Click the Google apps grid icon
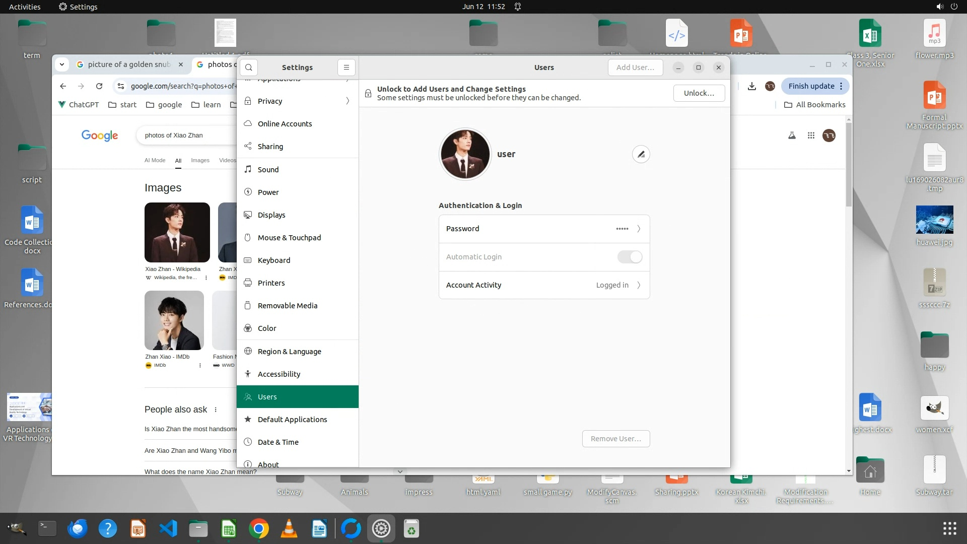 tap(811, 135)
